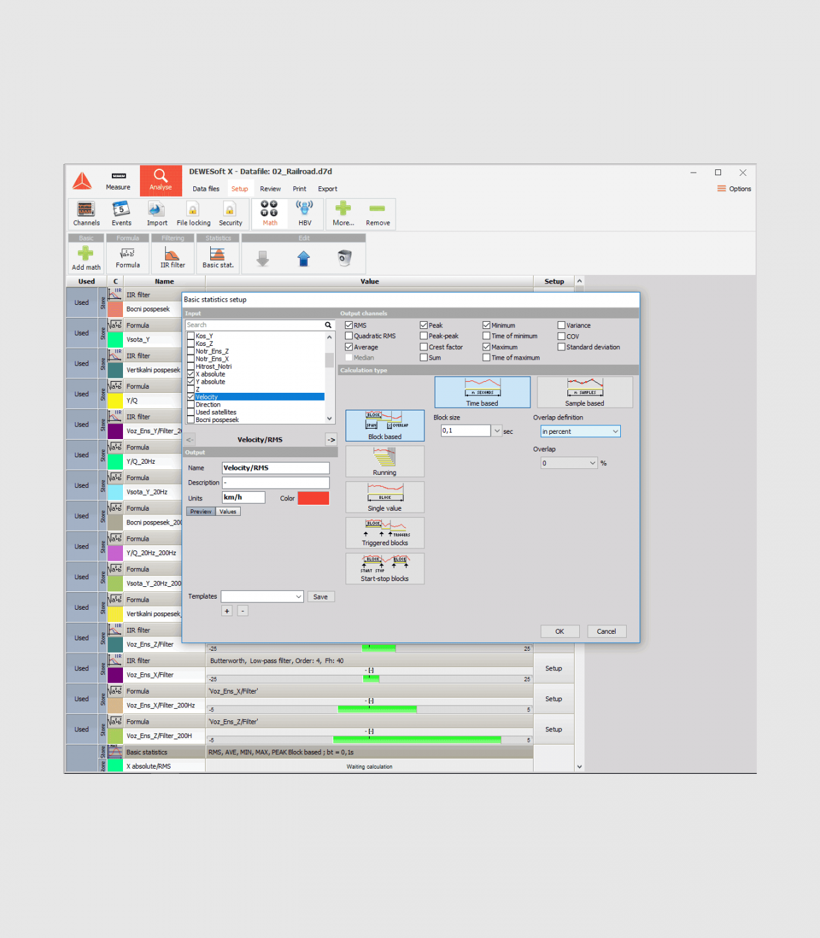The height and width of the screenshot is (938, 820).
Task: Choose Running calculation type
Action: click(385, 461)
